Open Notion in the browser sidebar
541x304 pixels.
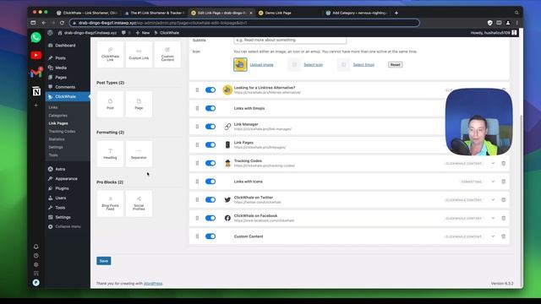tap(36, 91)
